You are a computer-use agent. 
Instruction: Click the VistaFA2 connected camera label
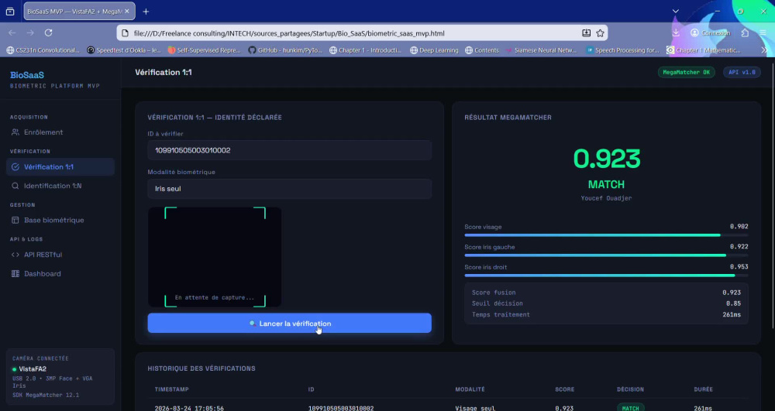tap(33, 369)
